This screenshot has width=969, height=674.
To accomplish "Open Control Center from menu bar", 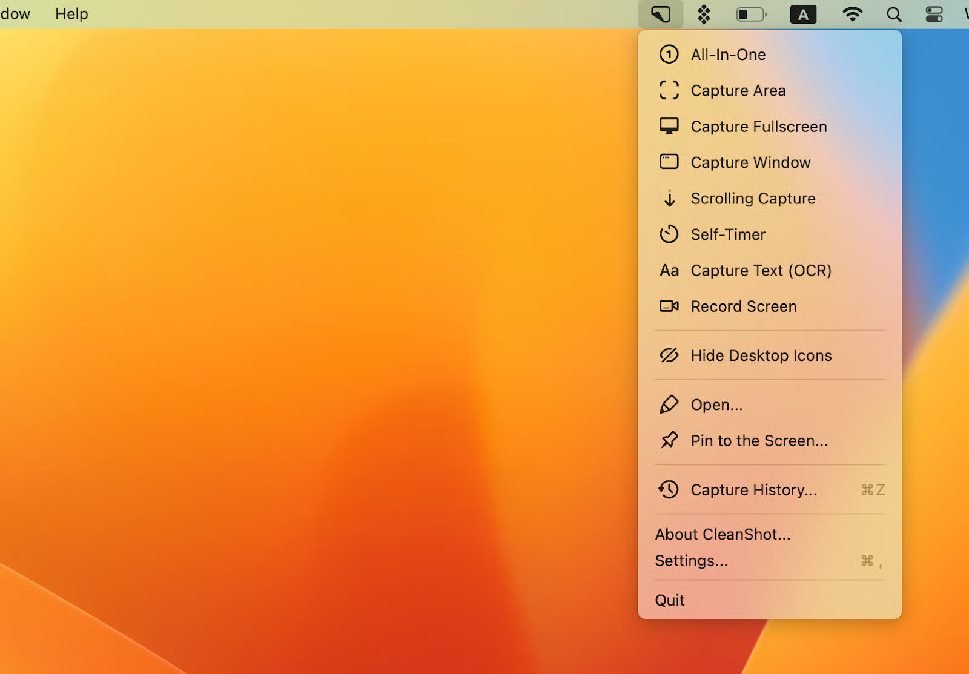I will coord(934,14).
